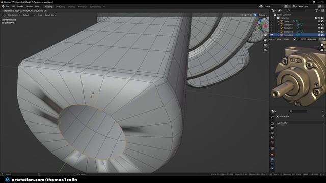
Task: Click the Scene selector field
Action: (x=273, y=6)
